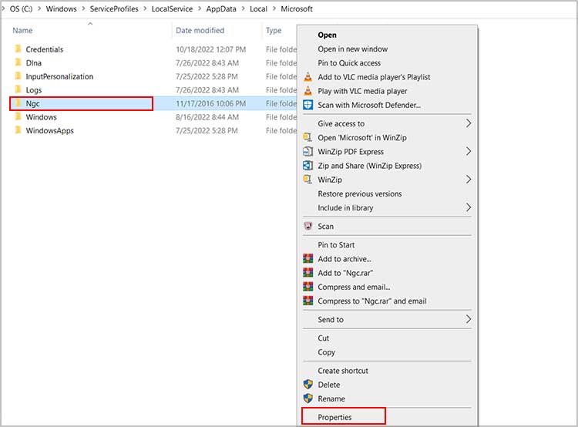
Task: Choose Pin to Quick access
Action: tap(349, 63)
